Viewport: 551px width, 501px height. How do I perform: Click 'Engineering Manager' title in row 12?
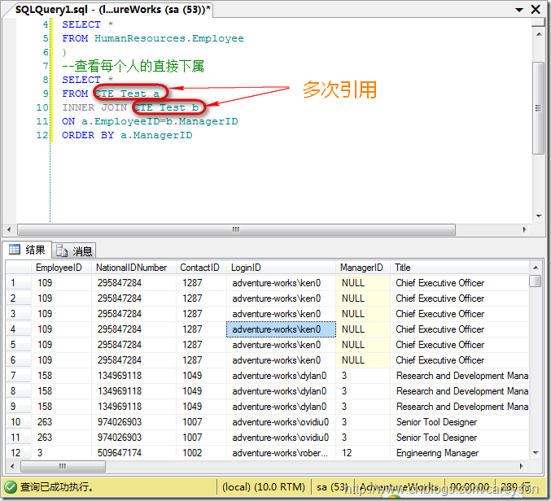(x=438, y=453)
